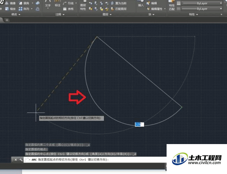Image resolution: width=227 pixels, height=174 pixels.
Task: Click the second layer icon in the top row
Action: point(96,3)
